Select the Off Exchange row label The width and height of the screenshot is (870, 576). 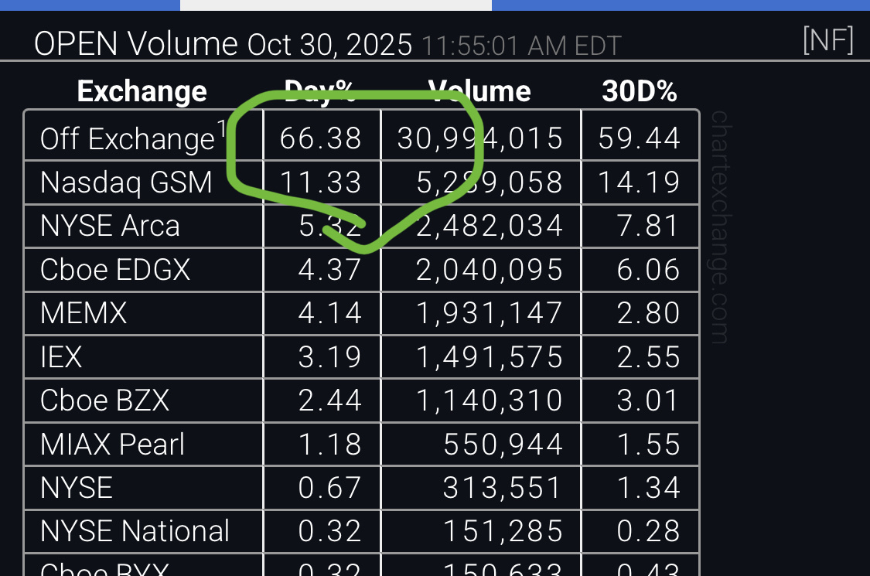[127, 138]
